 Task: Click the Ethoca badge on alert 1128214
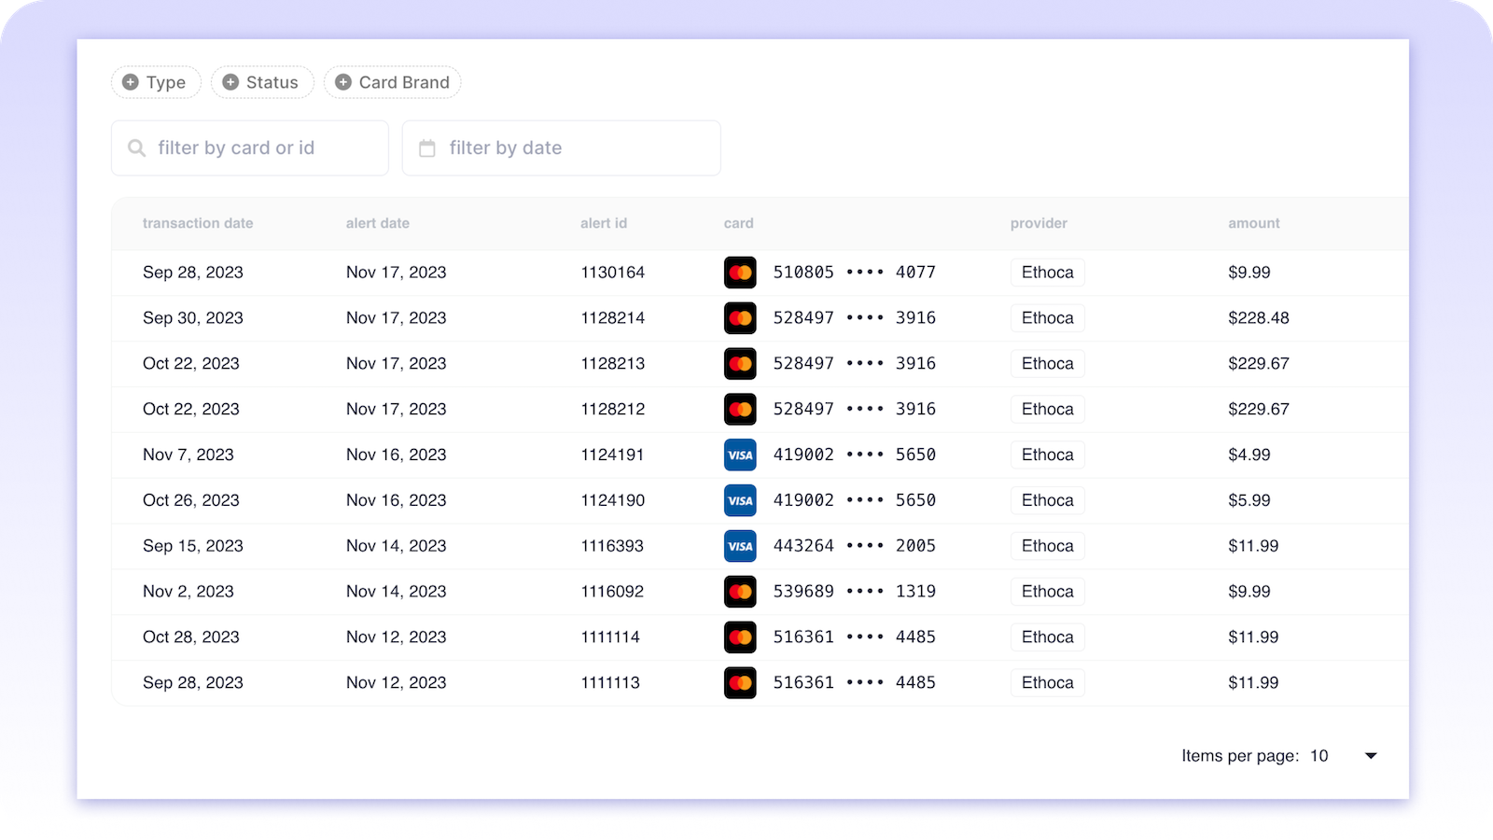click(x=1047, y=317)
